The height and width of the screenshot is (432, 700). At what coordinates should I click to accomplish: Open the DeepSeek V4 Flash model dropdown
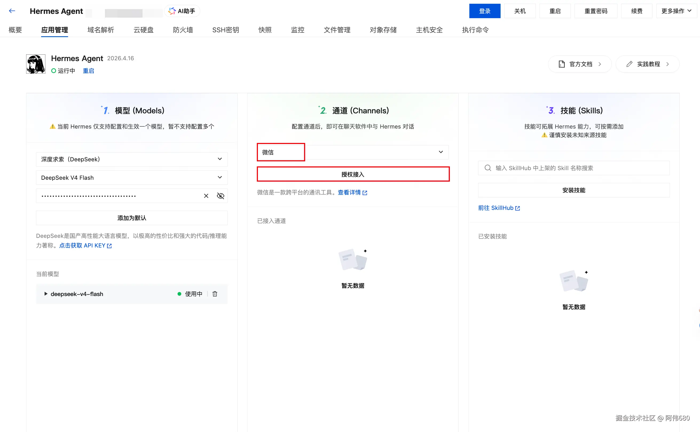(132, 177)
